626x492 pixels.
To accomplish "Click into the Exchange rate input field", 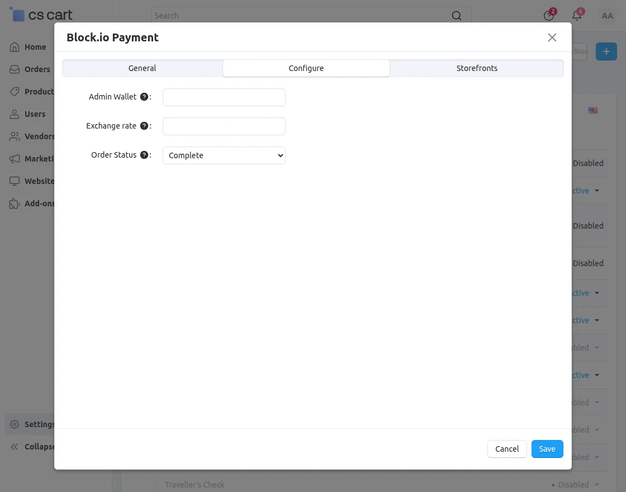I will tap(224, 126).
